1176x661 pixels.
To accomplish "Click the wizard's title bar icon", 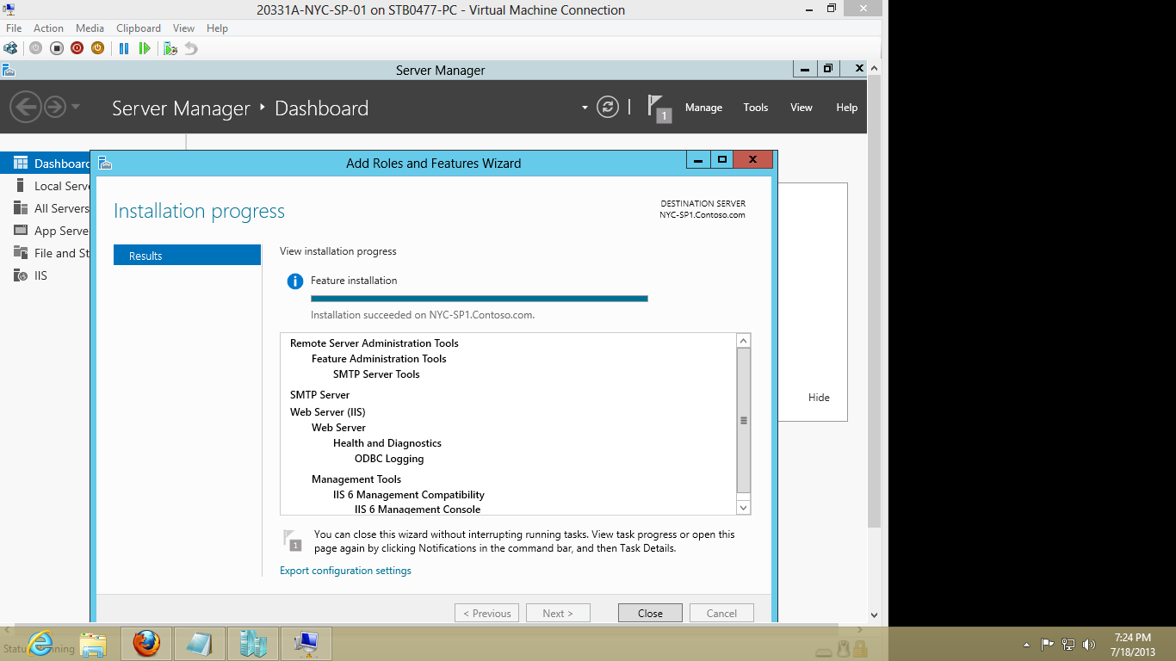I will point(105,163).
